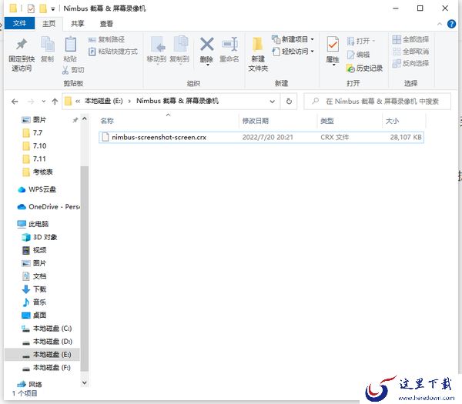Click the navigation pane scroll up arrow

(x=84, y=119)
